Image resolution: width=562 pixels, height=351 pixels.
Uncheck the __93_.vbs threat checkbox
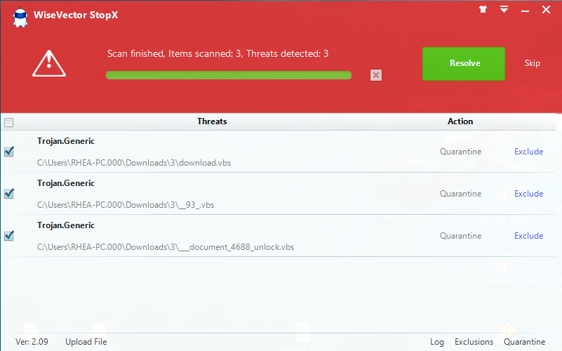point(9,194)
